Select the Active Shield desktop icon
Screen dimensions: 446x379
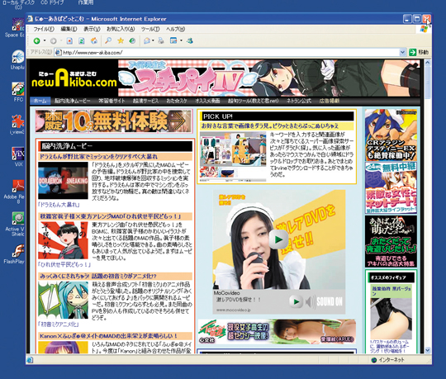pyautogui.click(x=17, y=219)
